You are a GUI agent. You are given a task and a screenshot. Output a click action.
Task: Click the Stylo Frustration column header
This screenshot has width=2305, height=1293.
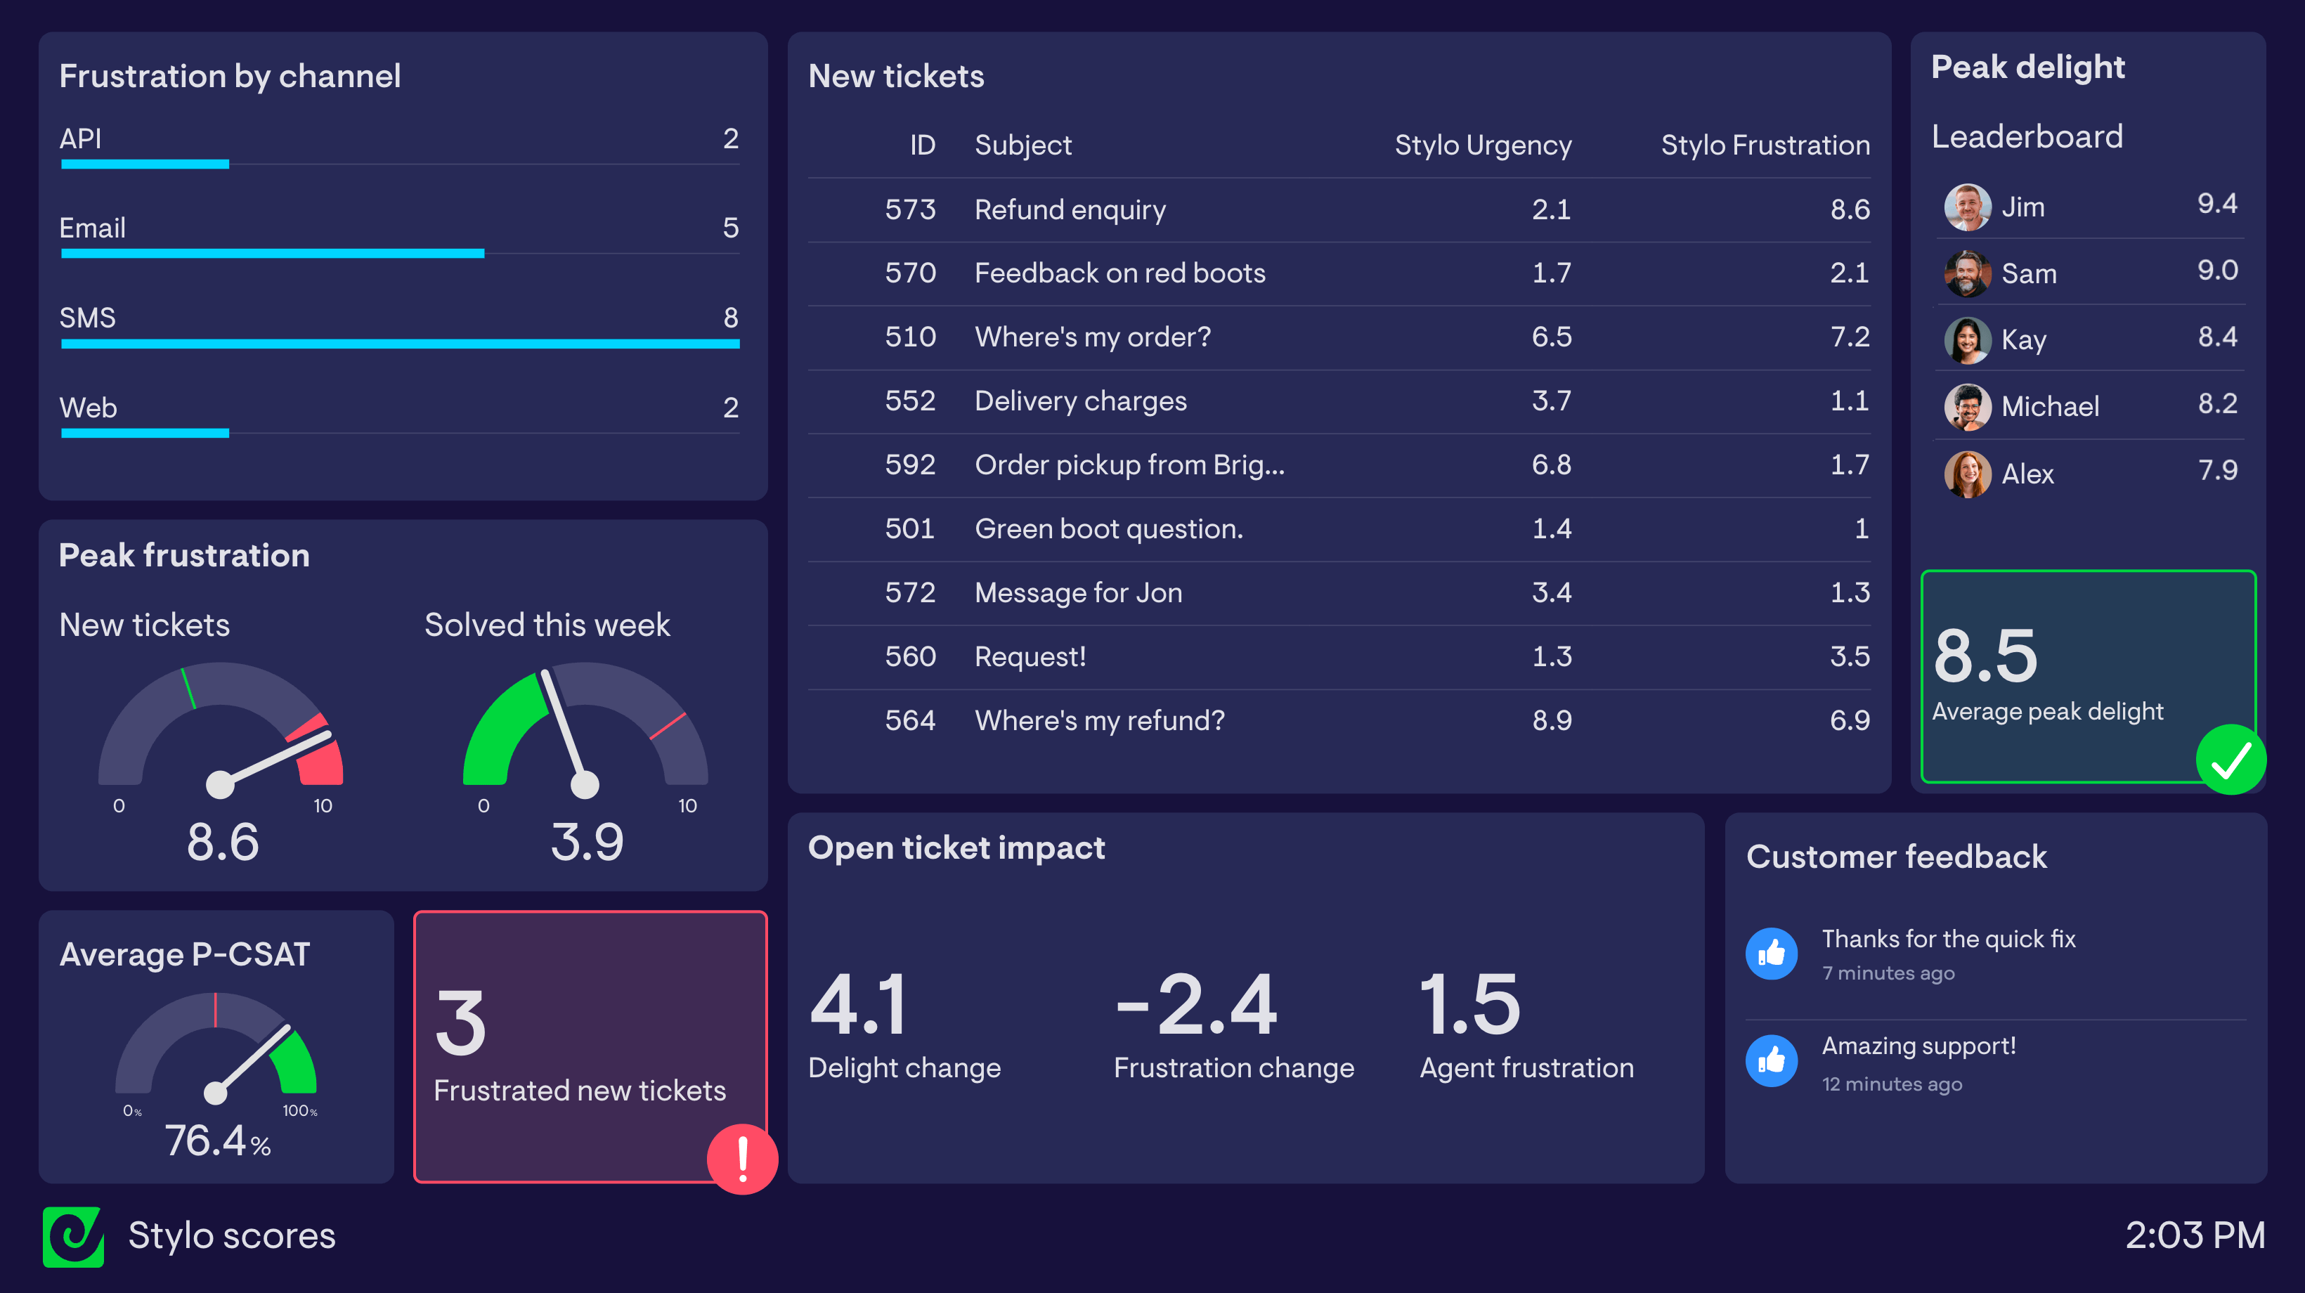[x=1765, y=145]
